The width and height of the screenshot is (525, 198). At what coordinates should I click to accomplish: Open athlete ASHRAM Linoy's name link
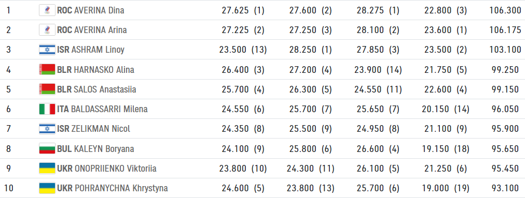(x=98, y=50)
